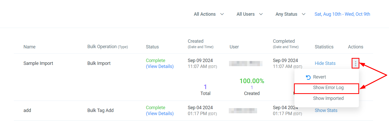Open the All Actions filter dropdown
The width and height of the screenshot is (389, 121).
point(209,14)
